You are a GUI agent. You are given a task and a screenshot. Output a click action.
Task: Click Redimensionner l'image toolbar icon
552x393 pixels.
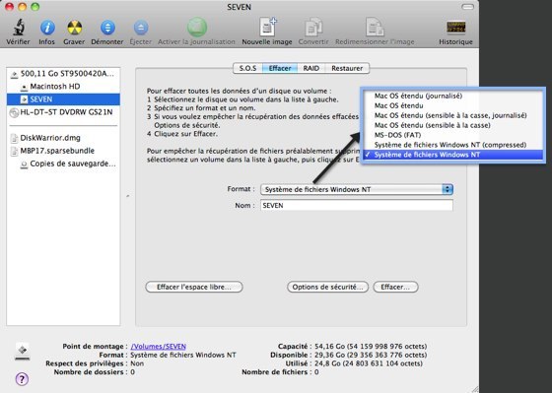tap(375, 27)
